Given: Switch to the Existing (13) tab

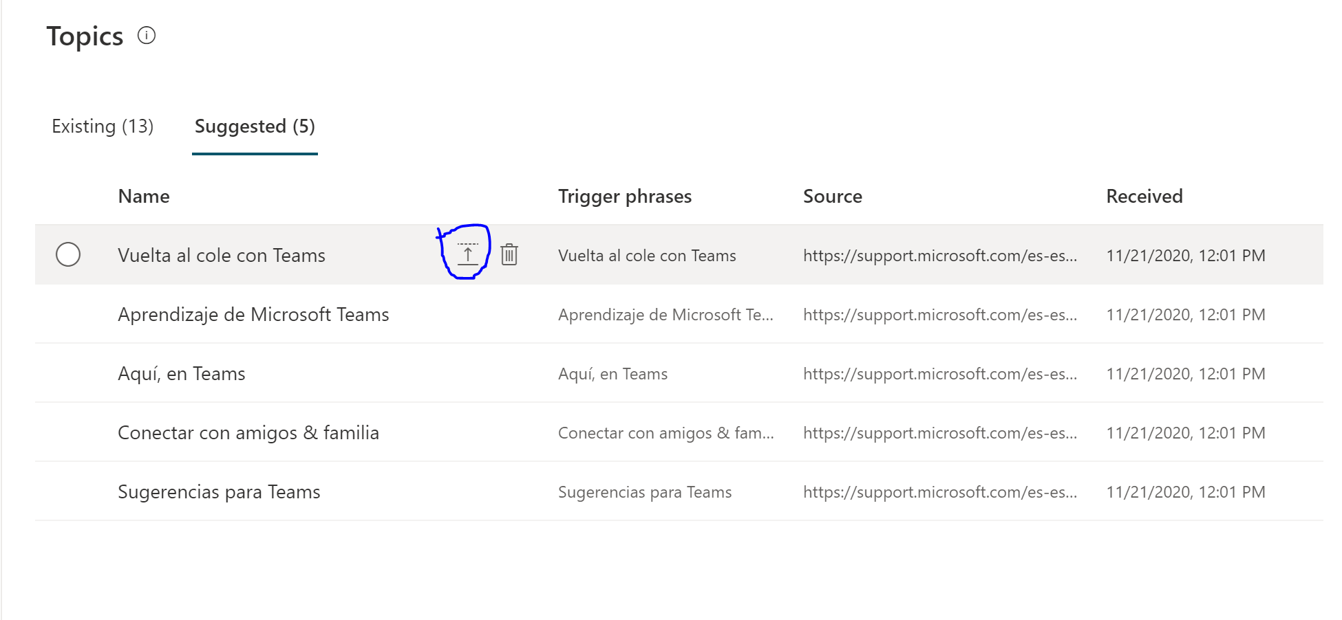Looking at the screenshot, I should pos(103,126).
